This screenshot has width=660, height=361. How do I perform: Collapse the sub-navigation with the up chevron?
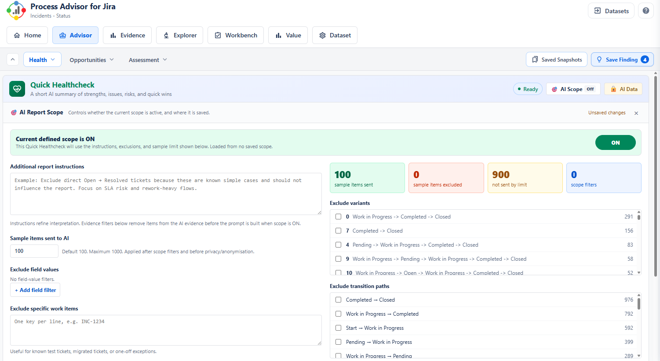(13, 59)
